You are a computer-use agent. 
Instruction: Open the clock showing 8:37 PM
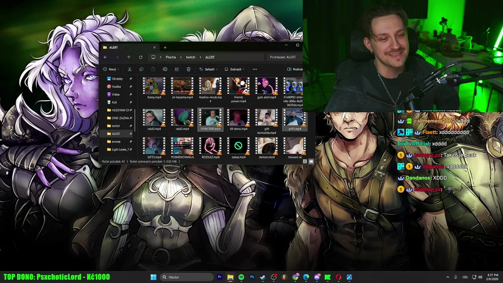coord(493,277)
